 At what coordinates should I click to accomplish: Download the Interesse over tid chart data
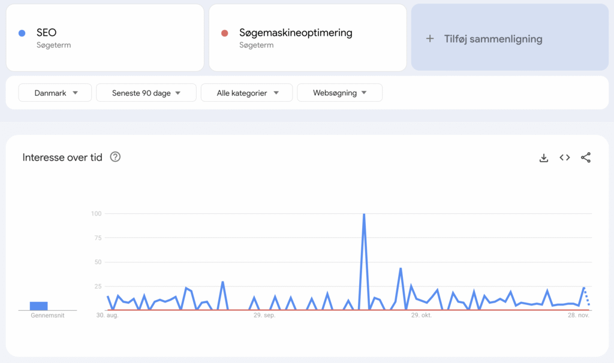coord(543,158)
